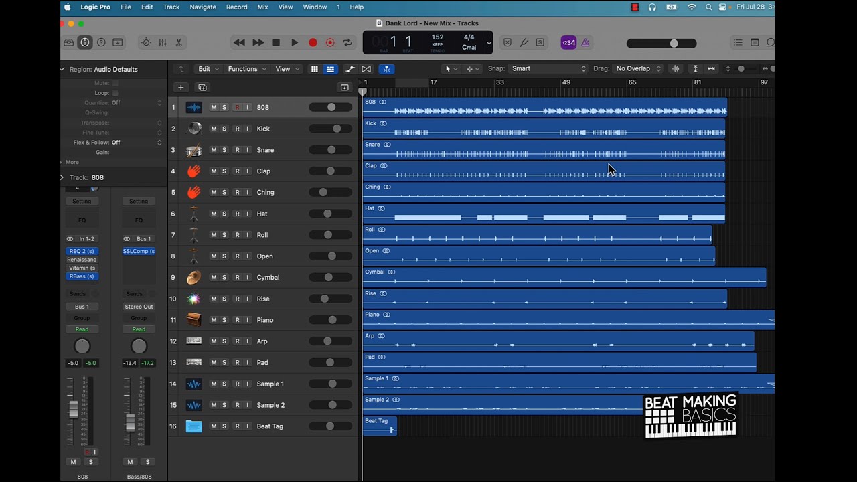The width and height of the screenshot is (857, 482).
Task: Click the RBass plugin slot
Action: coord(82,276)
